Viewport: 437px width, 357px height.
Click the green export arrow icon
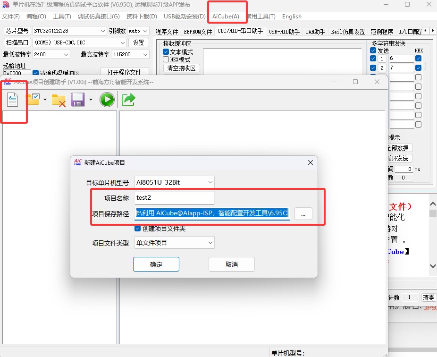point(128,100)
